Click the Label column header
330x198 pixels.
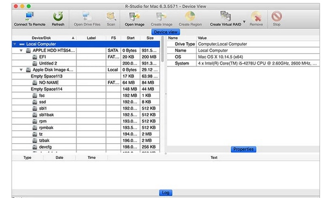91,38
